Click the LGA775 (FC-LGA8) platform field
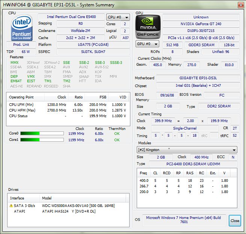Screen dimensions: 246x234 point(93,45)
